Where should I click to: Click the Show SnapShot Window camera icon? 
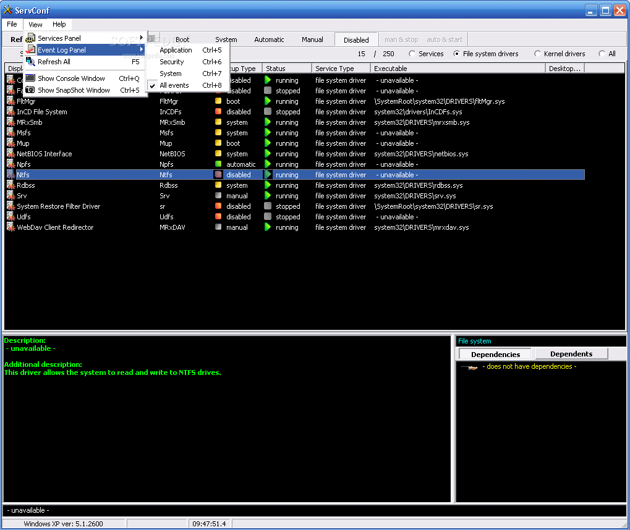30,90
